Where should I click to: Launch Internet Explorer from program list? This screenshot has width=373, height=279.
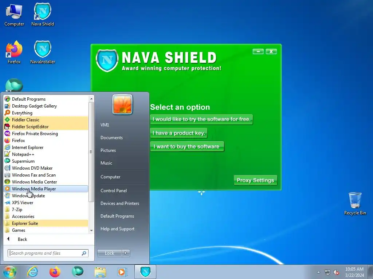46,147
